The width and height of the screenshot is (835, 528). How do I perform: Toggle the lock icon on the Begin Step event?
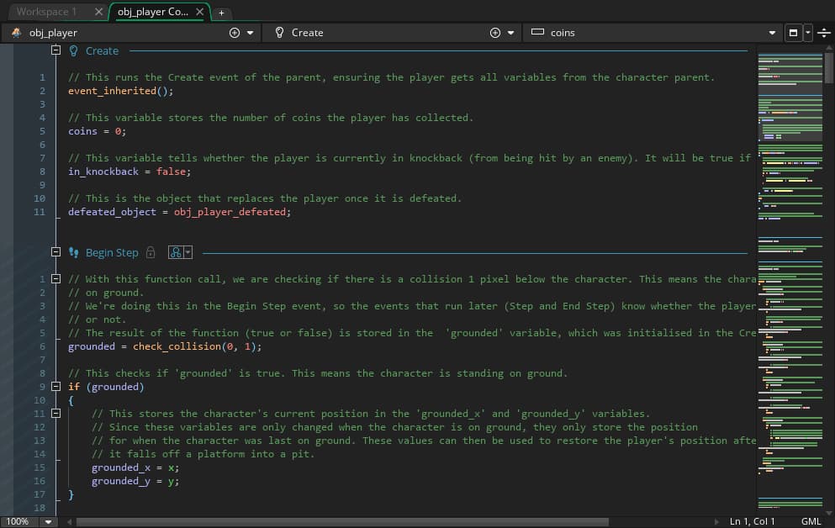click(151, 252)
